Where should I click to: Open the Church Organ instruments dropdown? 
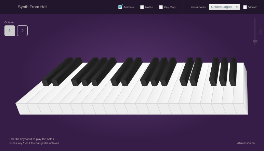(224, 7)
